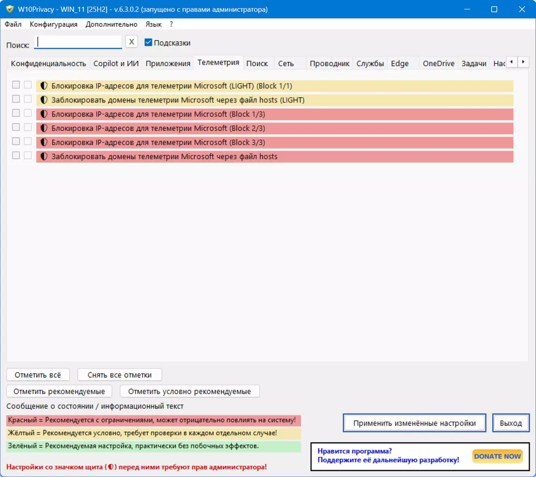The image size is (536, 477).
Task: Click the Выход button
Action: (511, 423)
